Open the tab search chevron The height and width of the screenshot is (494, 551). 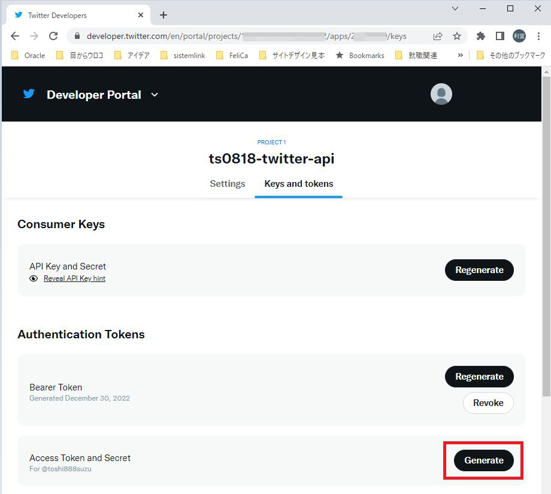click(455, 9)
